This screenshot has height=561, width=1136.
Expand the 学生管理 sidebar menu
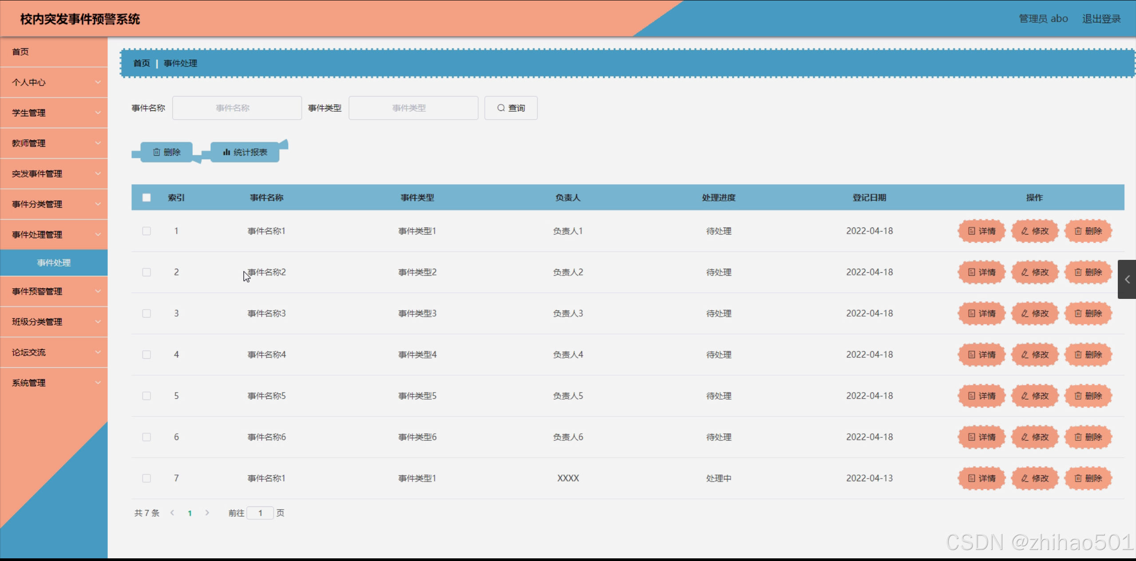(x=54, y=113)
